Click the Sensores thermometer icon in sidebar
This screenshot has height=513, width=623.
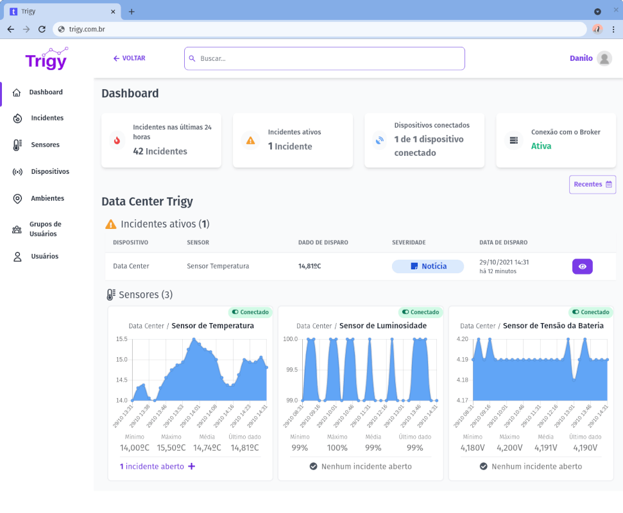pyautogui.click(x=17, y=146)
